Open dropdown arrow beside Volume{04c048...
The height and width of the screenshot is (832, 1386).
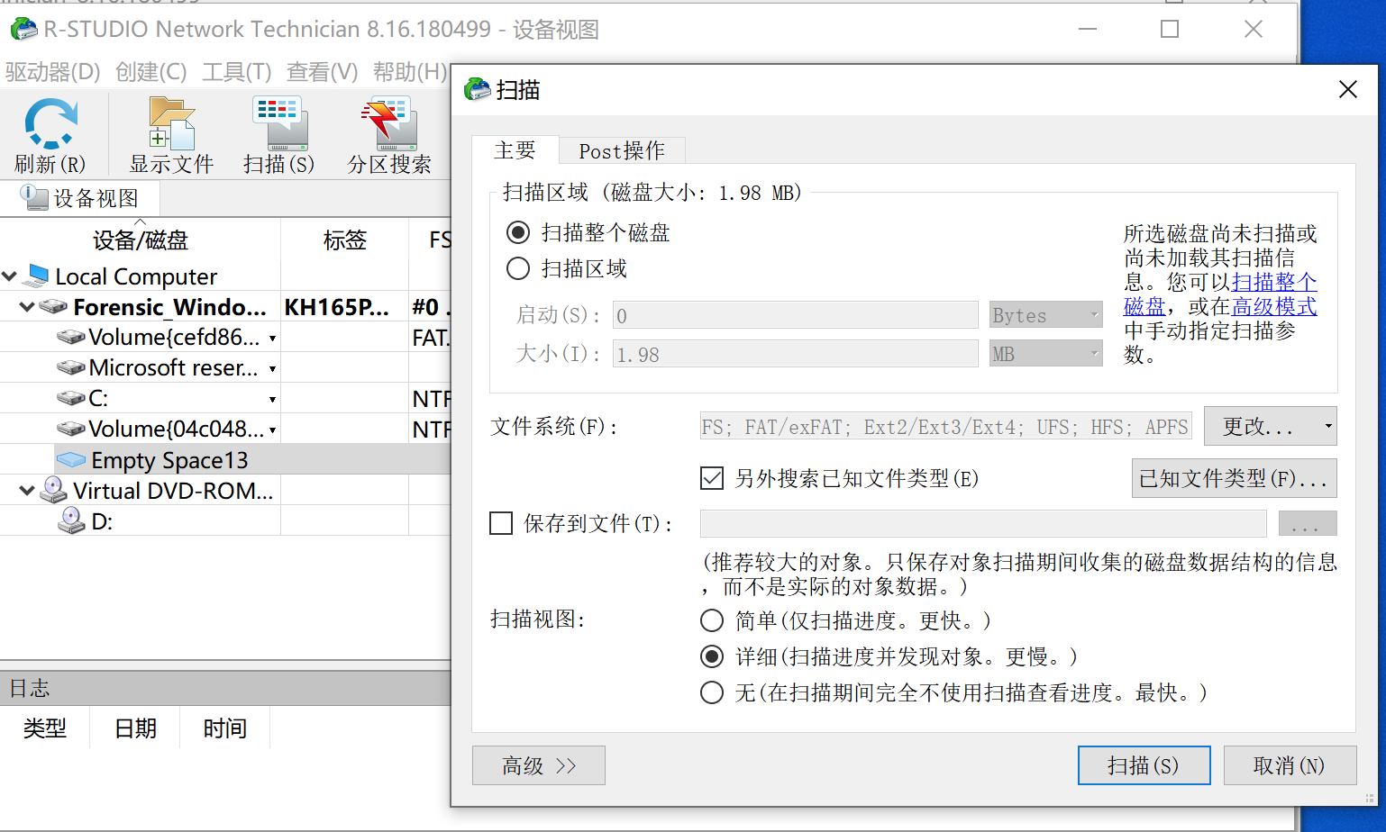[x=272, y=430]
